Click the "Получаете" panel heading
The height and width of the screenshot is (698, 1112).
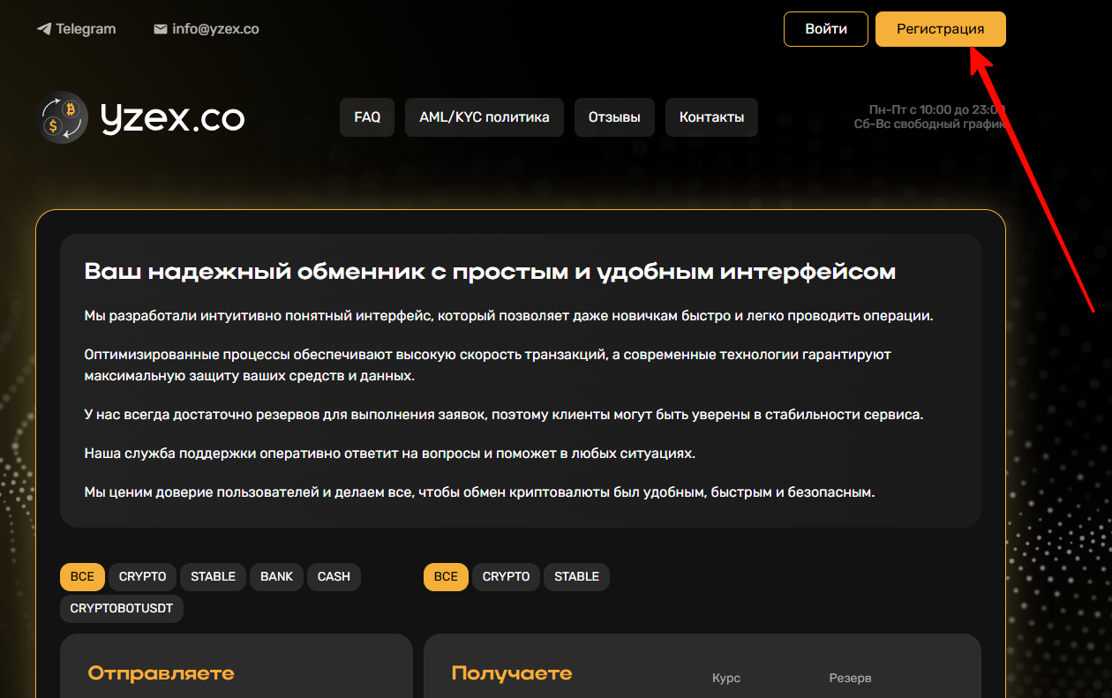click(512, 673)
